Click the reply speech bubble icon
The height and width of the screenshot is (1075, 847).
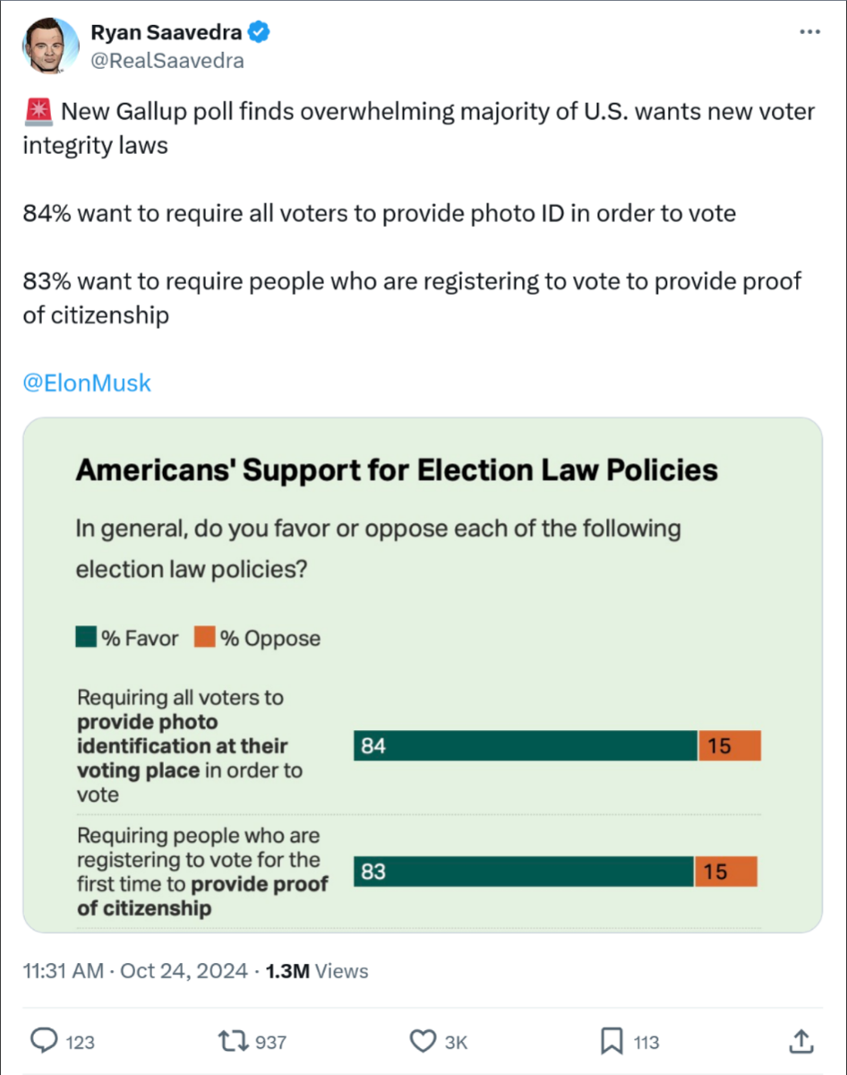point(44,1041)
